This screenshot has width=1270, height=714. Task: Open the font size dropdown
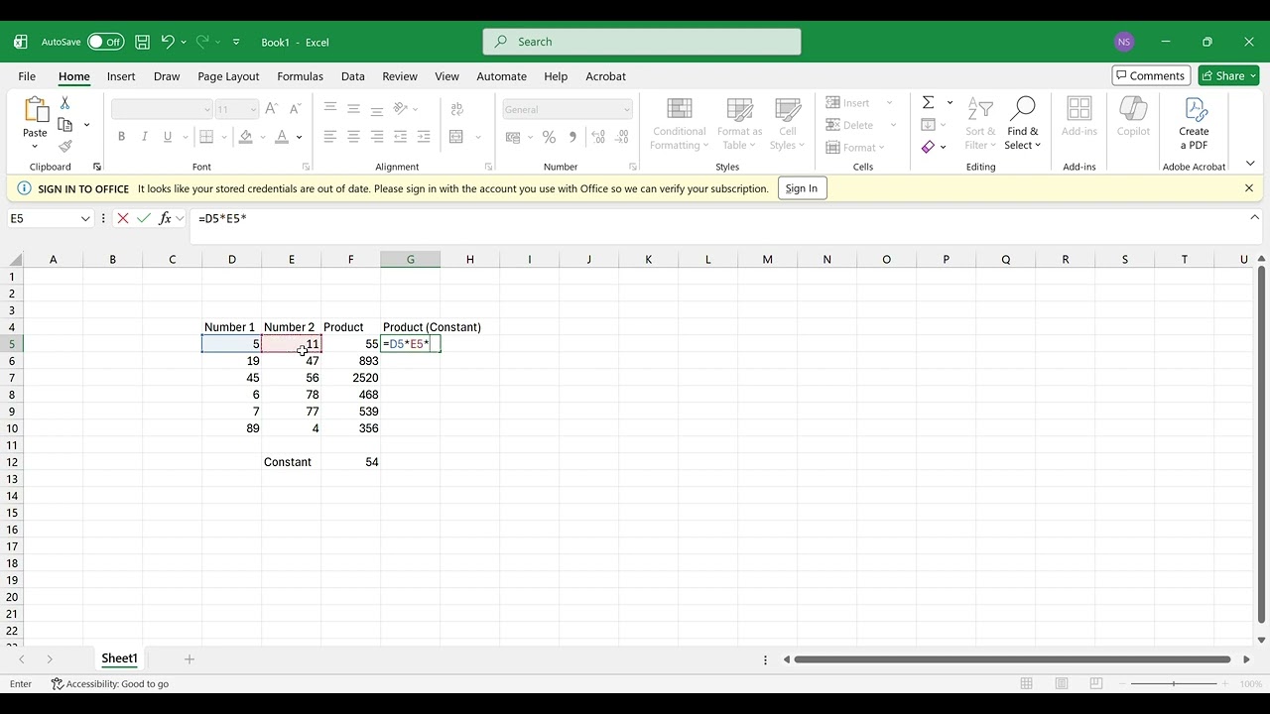click(x=253, y=109)
